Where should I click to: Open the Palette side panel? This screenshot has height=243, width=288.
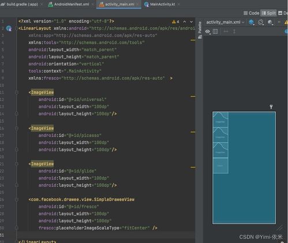click(x=200, y=30)
